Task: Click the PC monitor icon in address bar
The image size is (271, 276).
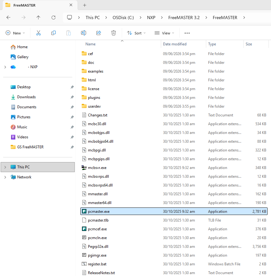Action: click(x=69, y=18)
